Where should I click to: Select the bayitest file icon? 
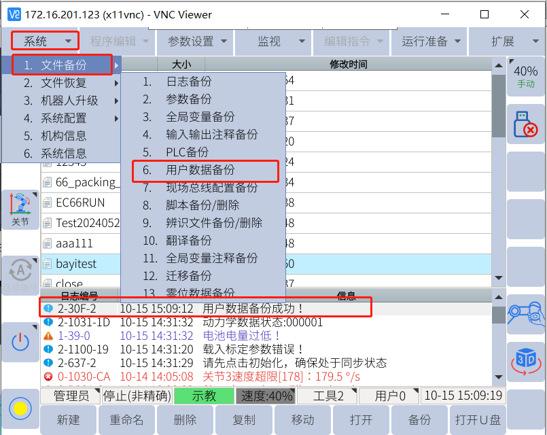coord(48,264)
